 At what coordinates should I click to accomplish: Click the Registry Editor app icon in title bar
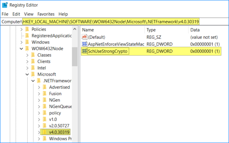[x=5, y=5]
